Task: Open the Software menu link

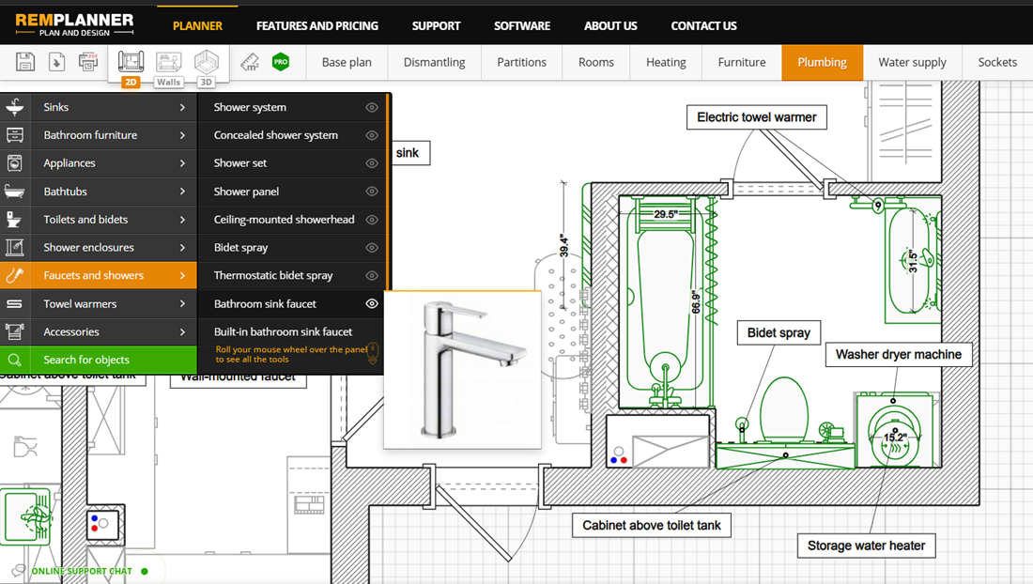Action: (522, 25)
